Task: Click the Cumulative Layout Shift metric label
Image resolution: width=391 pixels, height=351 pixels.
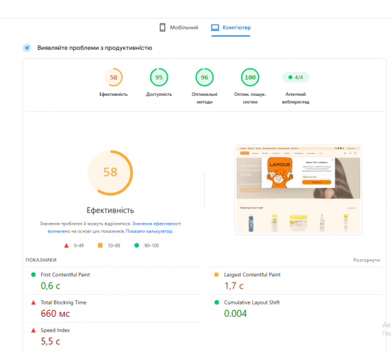Action: click(x=252, y=302)
